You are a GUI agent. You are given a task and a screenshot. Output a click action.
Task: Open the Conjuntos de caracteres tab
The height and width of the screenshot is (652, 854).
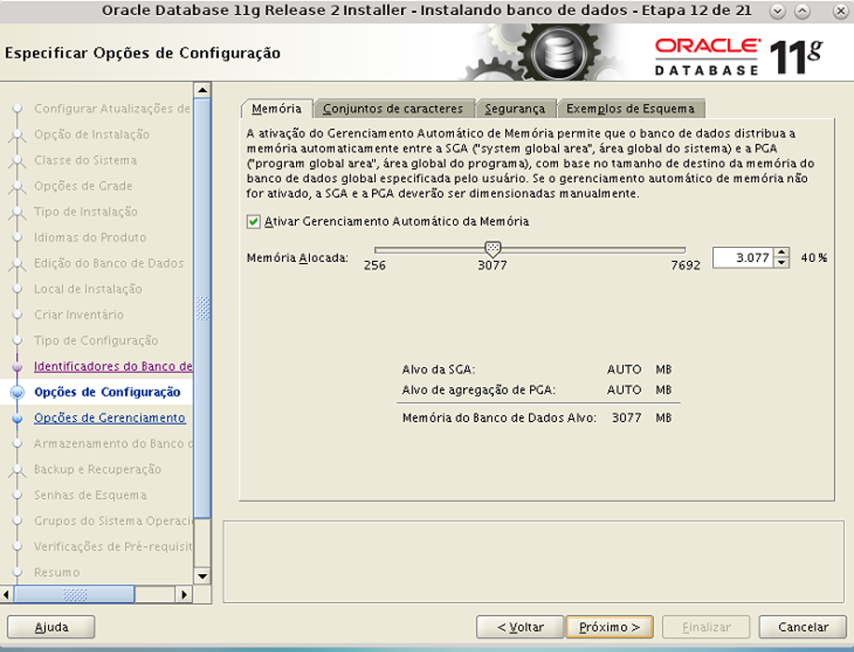tap(393, 109)
